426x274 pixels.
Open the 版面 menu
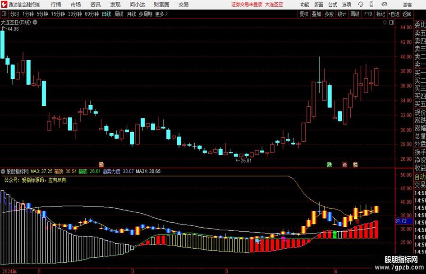pyautogui.click(x=319, y=4)
